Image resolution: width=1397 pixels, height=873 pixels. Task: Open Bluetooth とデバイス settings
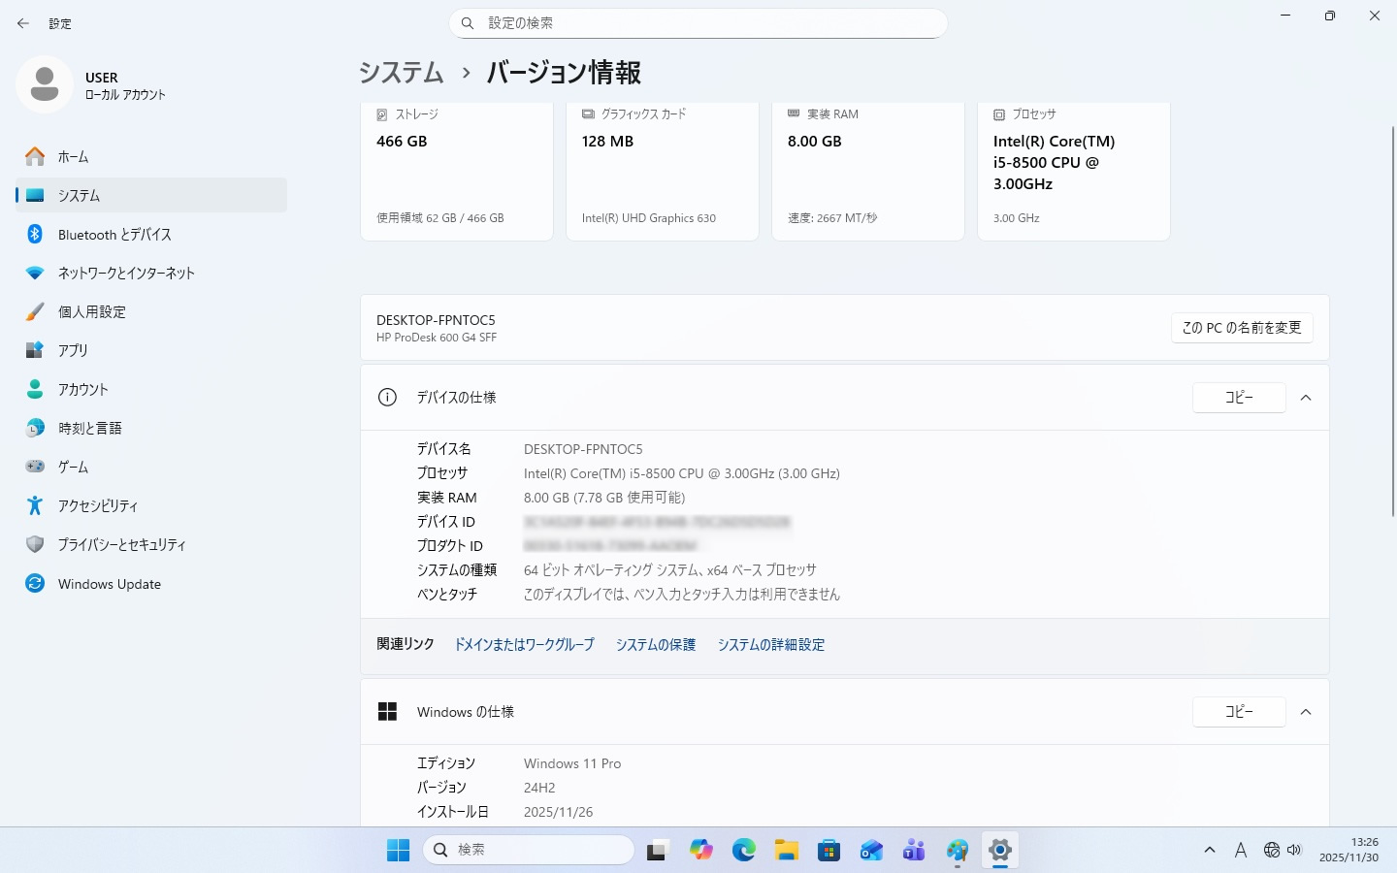click(114, 234)
